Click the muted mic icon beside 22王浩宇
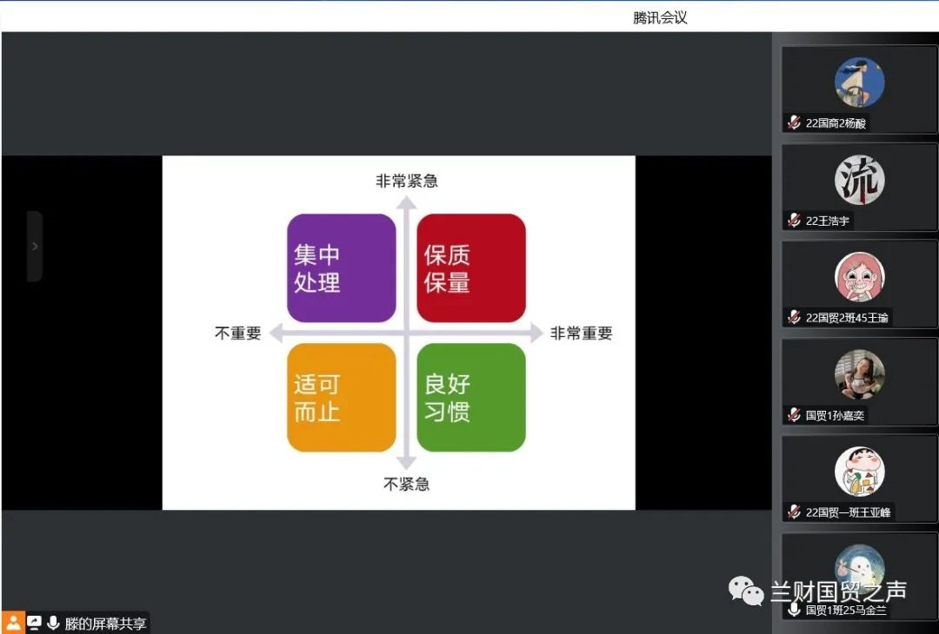The width and height of the screenshot is (939, 634). click(x=794, y=220)
